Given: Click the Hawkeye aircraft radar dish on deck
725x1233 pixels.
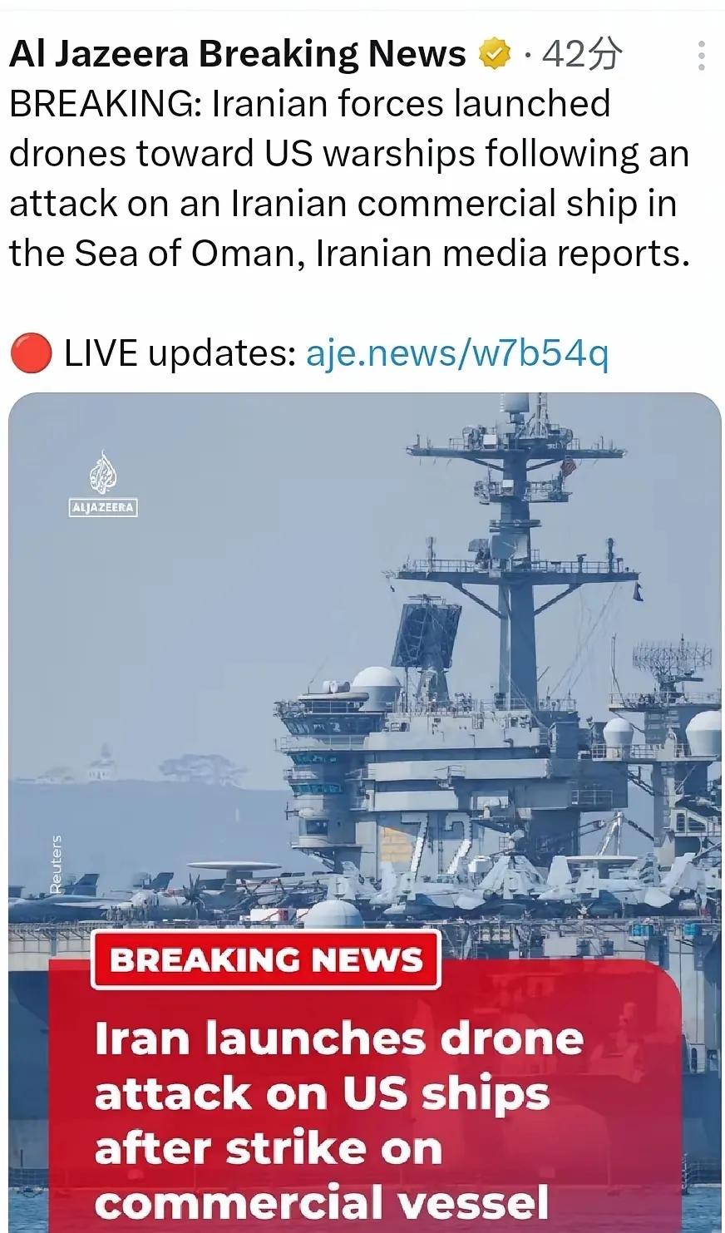Looking at the screenshot, I should point(235,868).
